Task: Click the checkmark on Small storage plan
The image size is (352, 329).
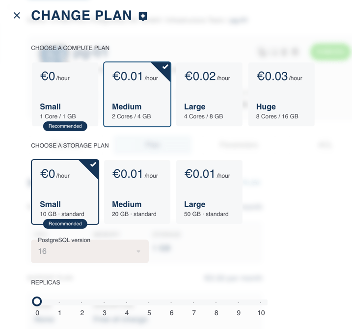Action: pos(93,165)
